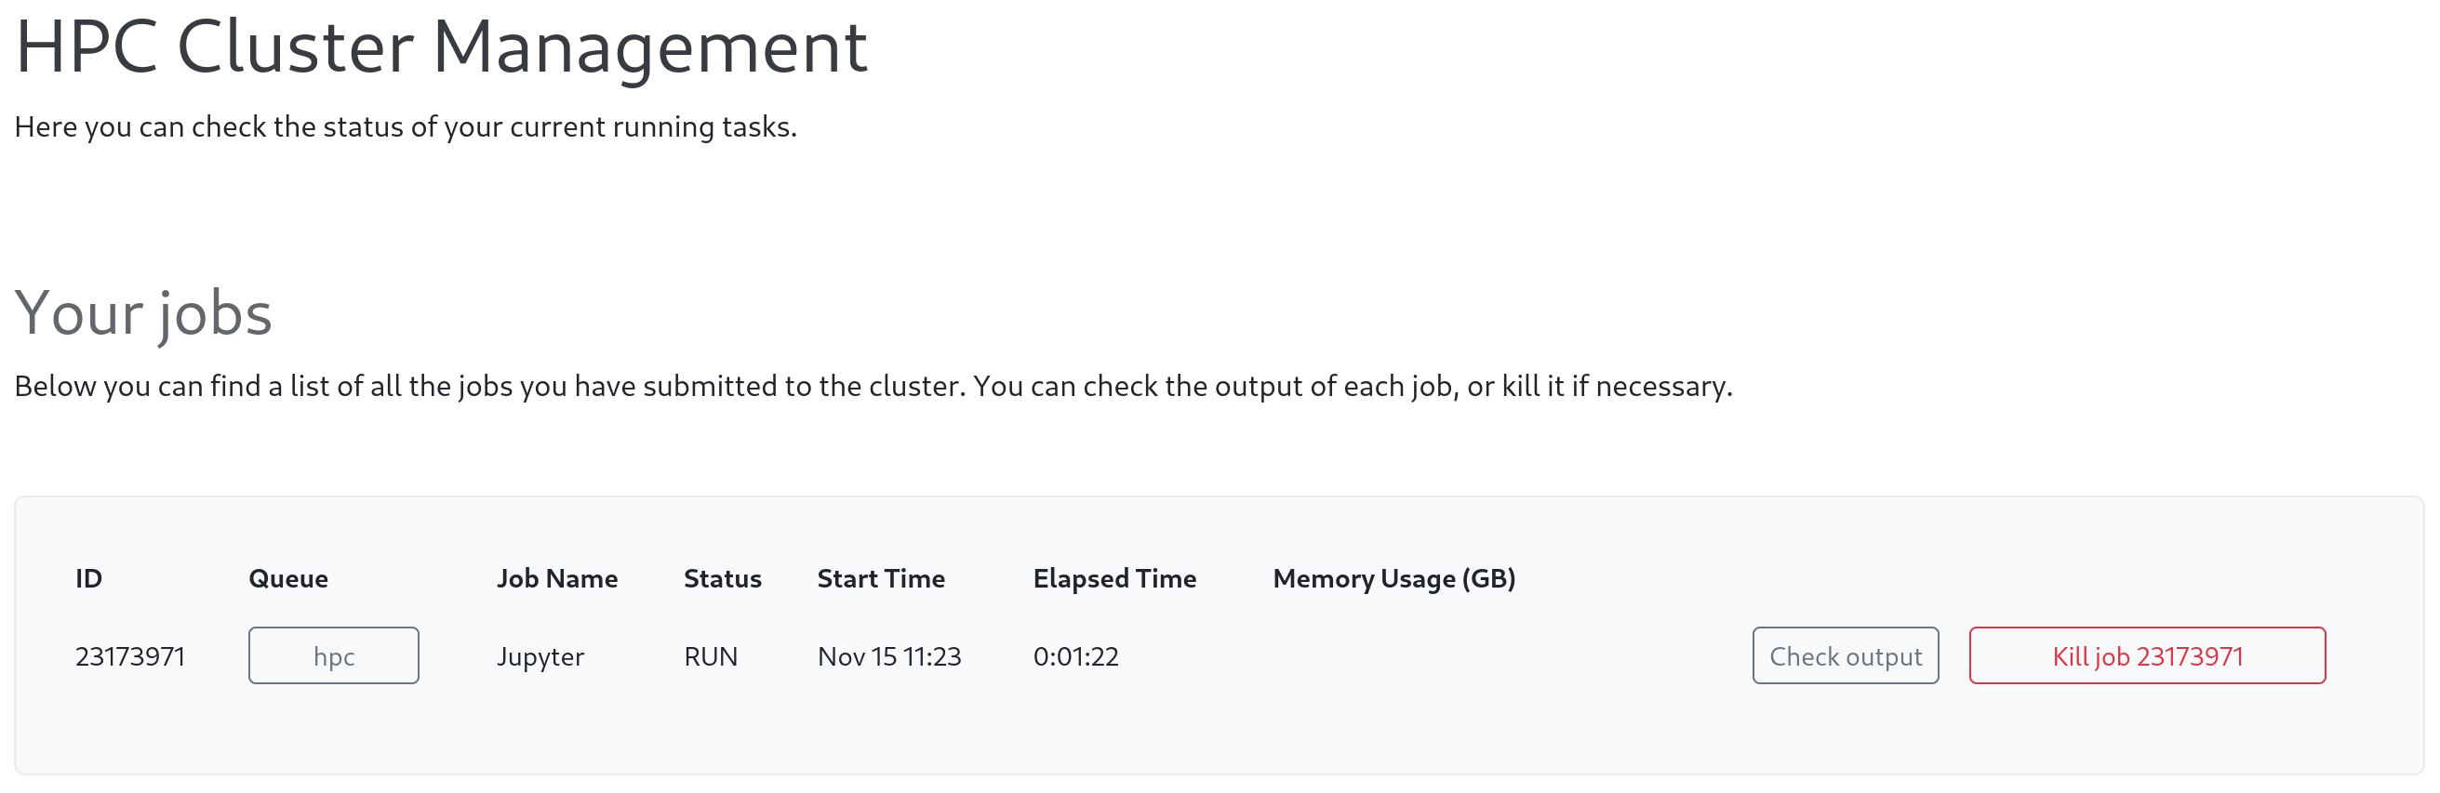Click the Status column header

click(x=722, y=578)
